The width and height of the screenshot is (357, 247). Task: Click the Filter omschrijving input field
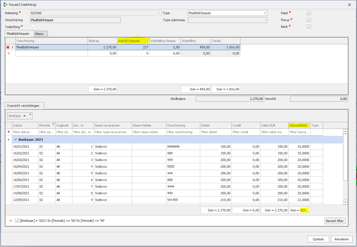[x=183, y=132]
